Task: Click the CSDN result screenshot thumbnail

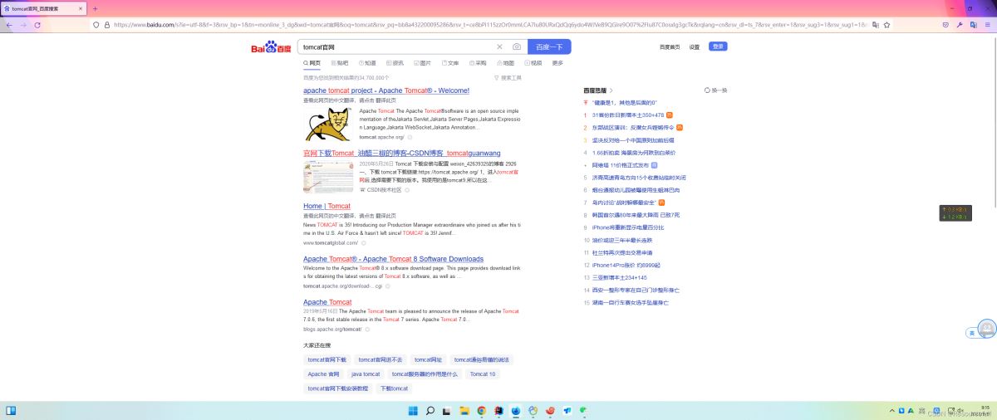Action: click(x=329, y=178)
